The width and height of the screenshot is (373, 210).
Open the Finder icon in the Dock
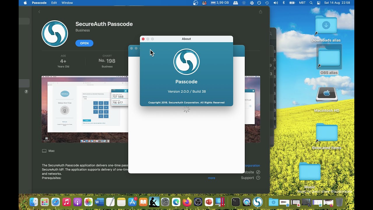(x=34, y=202)
